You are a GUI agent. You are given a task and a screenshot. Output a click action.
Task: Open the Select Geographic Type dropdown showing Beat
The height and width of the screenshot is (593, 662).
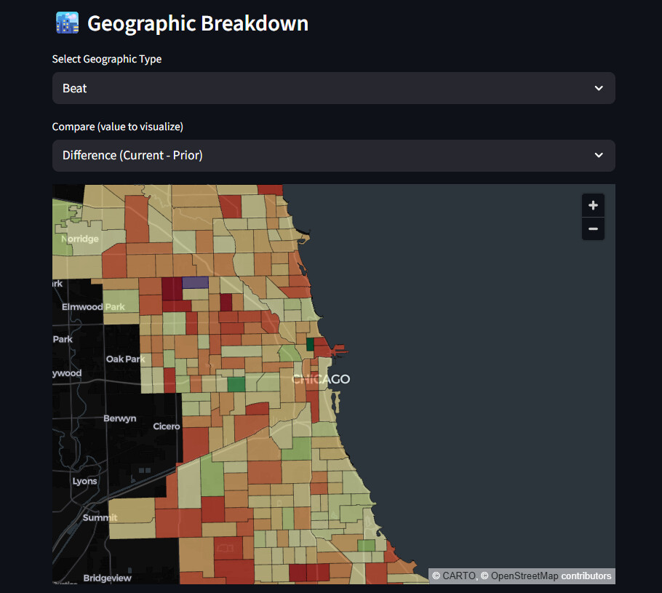[333, 88]
